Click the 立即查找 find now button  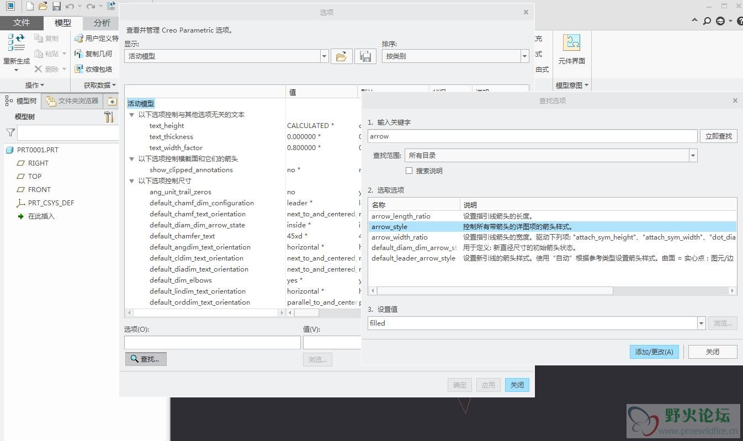[x=718, y=136]
